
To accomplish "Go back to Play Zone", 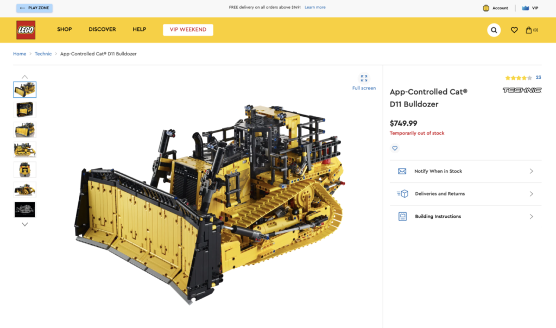I will tap(34, 8).
